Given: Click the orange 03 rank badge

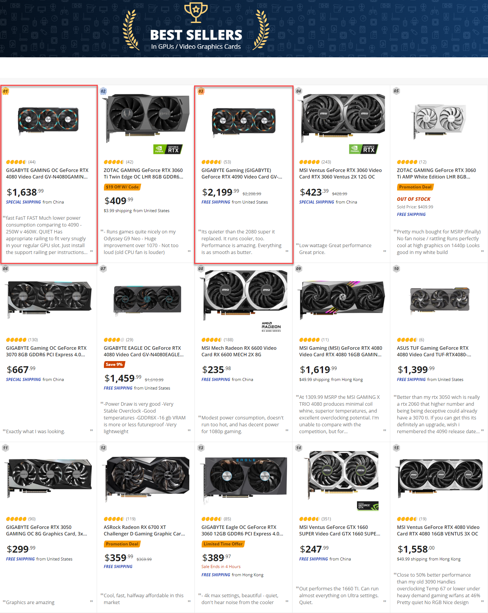Looking at the screenshot, I should [x=201, y=91].
